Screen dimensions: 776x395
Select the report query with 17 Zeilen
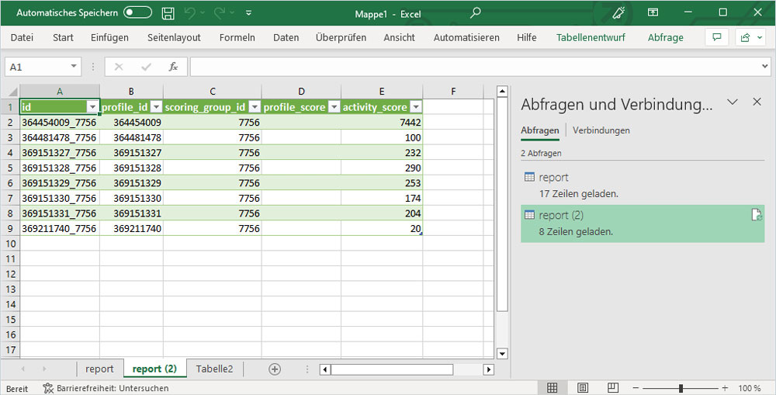point(643,185)
